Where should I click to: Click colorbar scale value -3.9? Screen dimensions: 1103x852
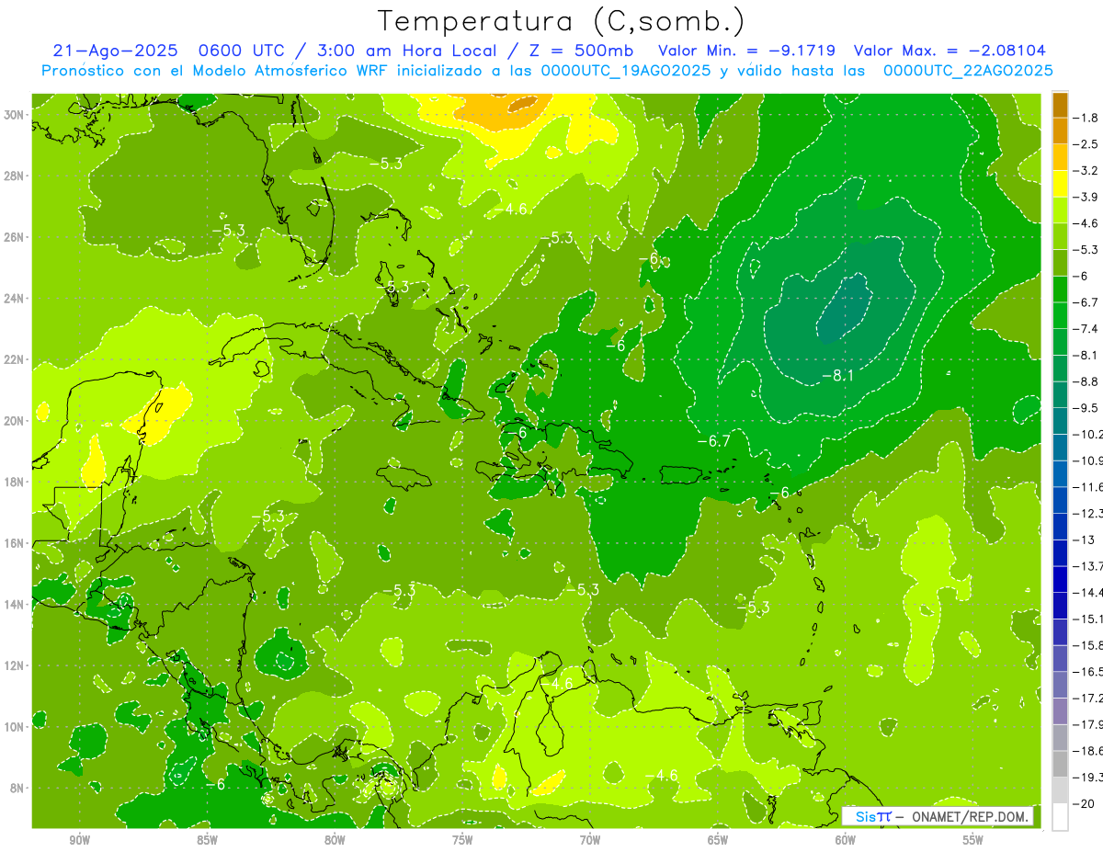(x=1087, y=197)
